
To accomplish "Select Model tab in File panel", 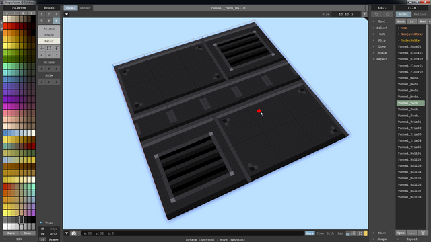I will 403,15.
